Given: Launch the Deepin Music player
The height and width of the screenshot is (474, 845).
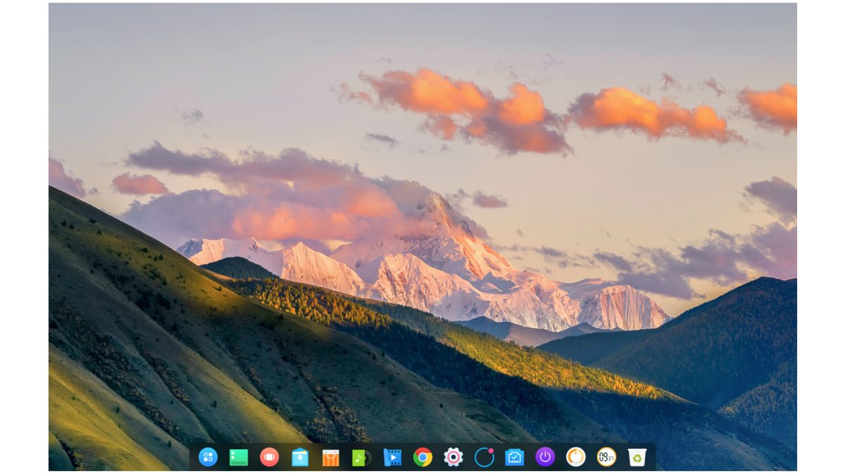Looking at the screenshot, I should tap(361, 458).
